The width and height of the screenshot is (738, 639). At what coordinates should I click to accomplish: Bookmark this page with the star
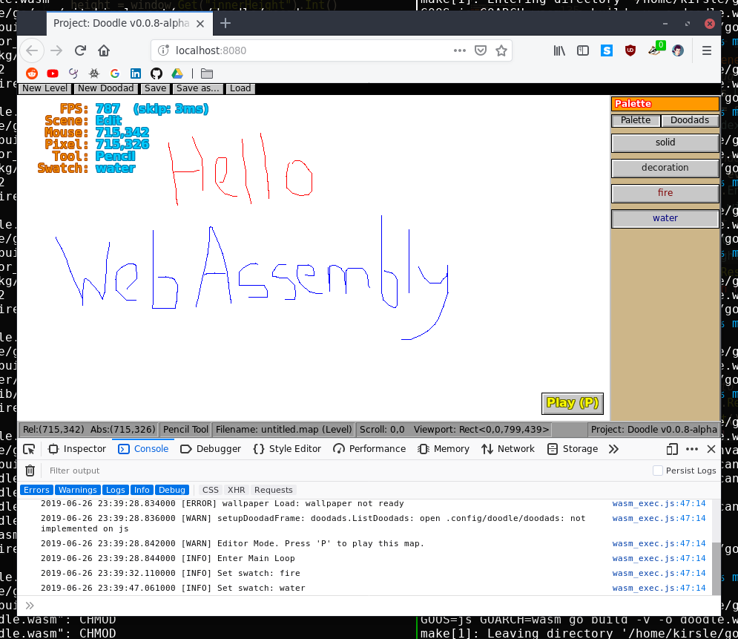tap(501, 50)
